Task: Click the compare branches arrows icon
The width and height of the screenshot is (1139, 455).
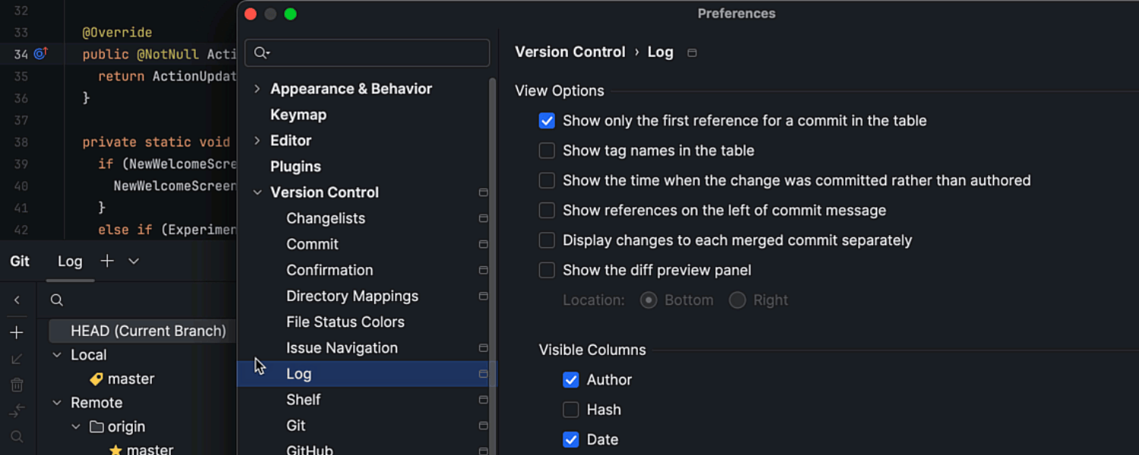Action: [17, 411]
